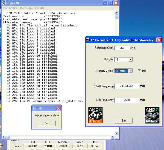Click the Super PI title bar icon
The image size is (164, 150).
[4, 3]
